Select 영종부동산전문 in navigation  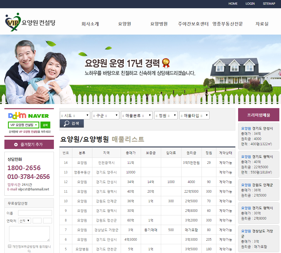pos(227,24)
